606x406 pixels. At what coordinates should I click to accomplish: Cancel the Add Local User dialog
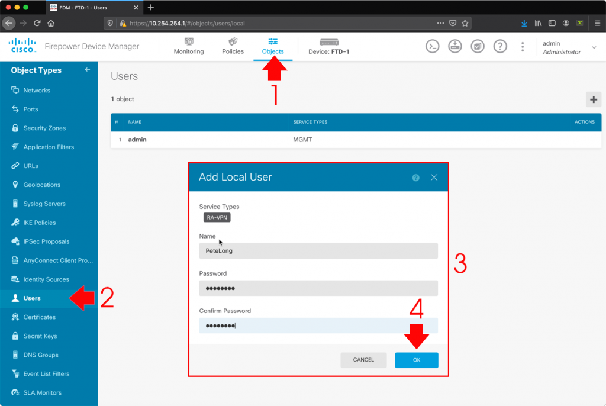(363, 360)
